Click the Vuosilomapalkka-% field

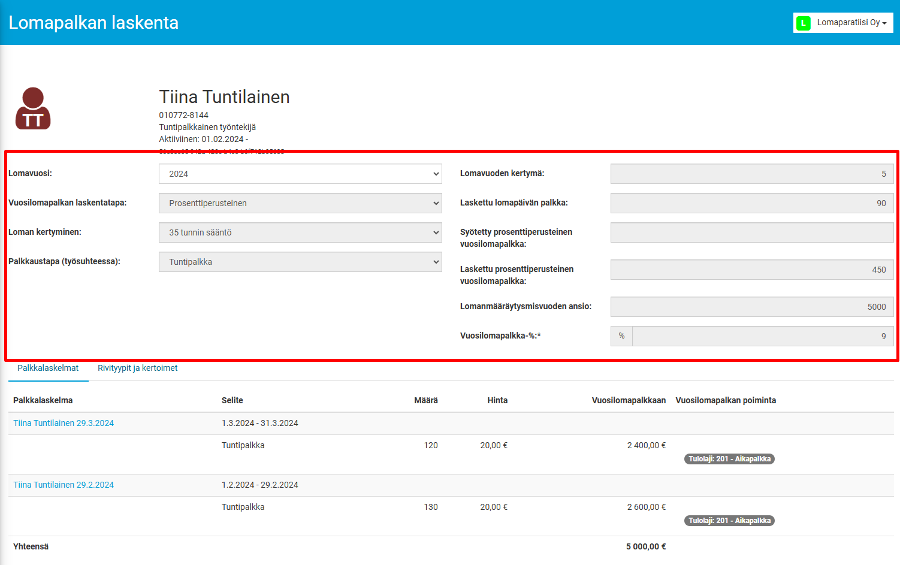[763, 336]
